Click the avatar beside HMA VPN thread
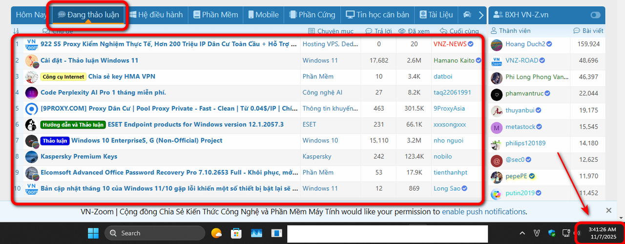This screenshot has height=244, width=625. coord(31,76)
